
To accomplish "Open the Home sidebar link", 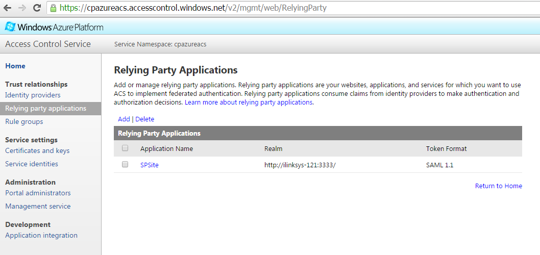I will 15,66.
